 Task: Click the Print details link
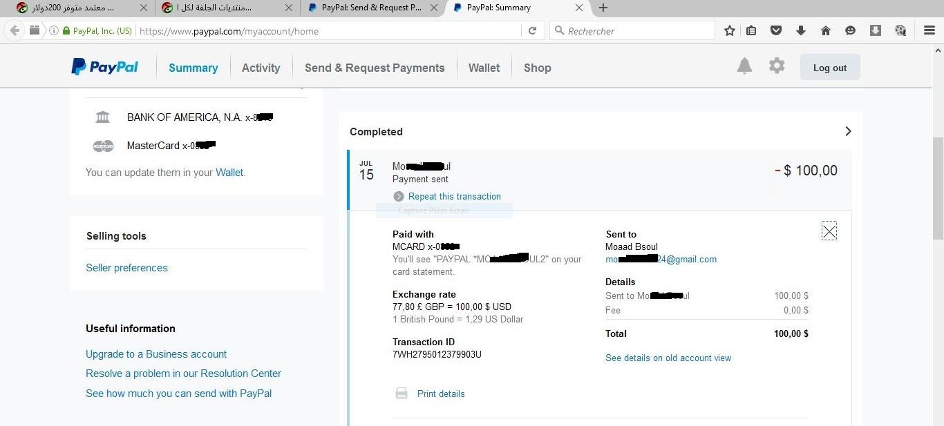441,394
